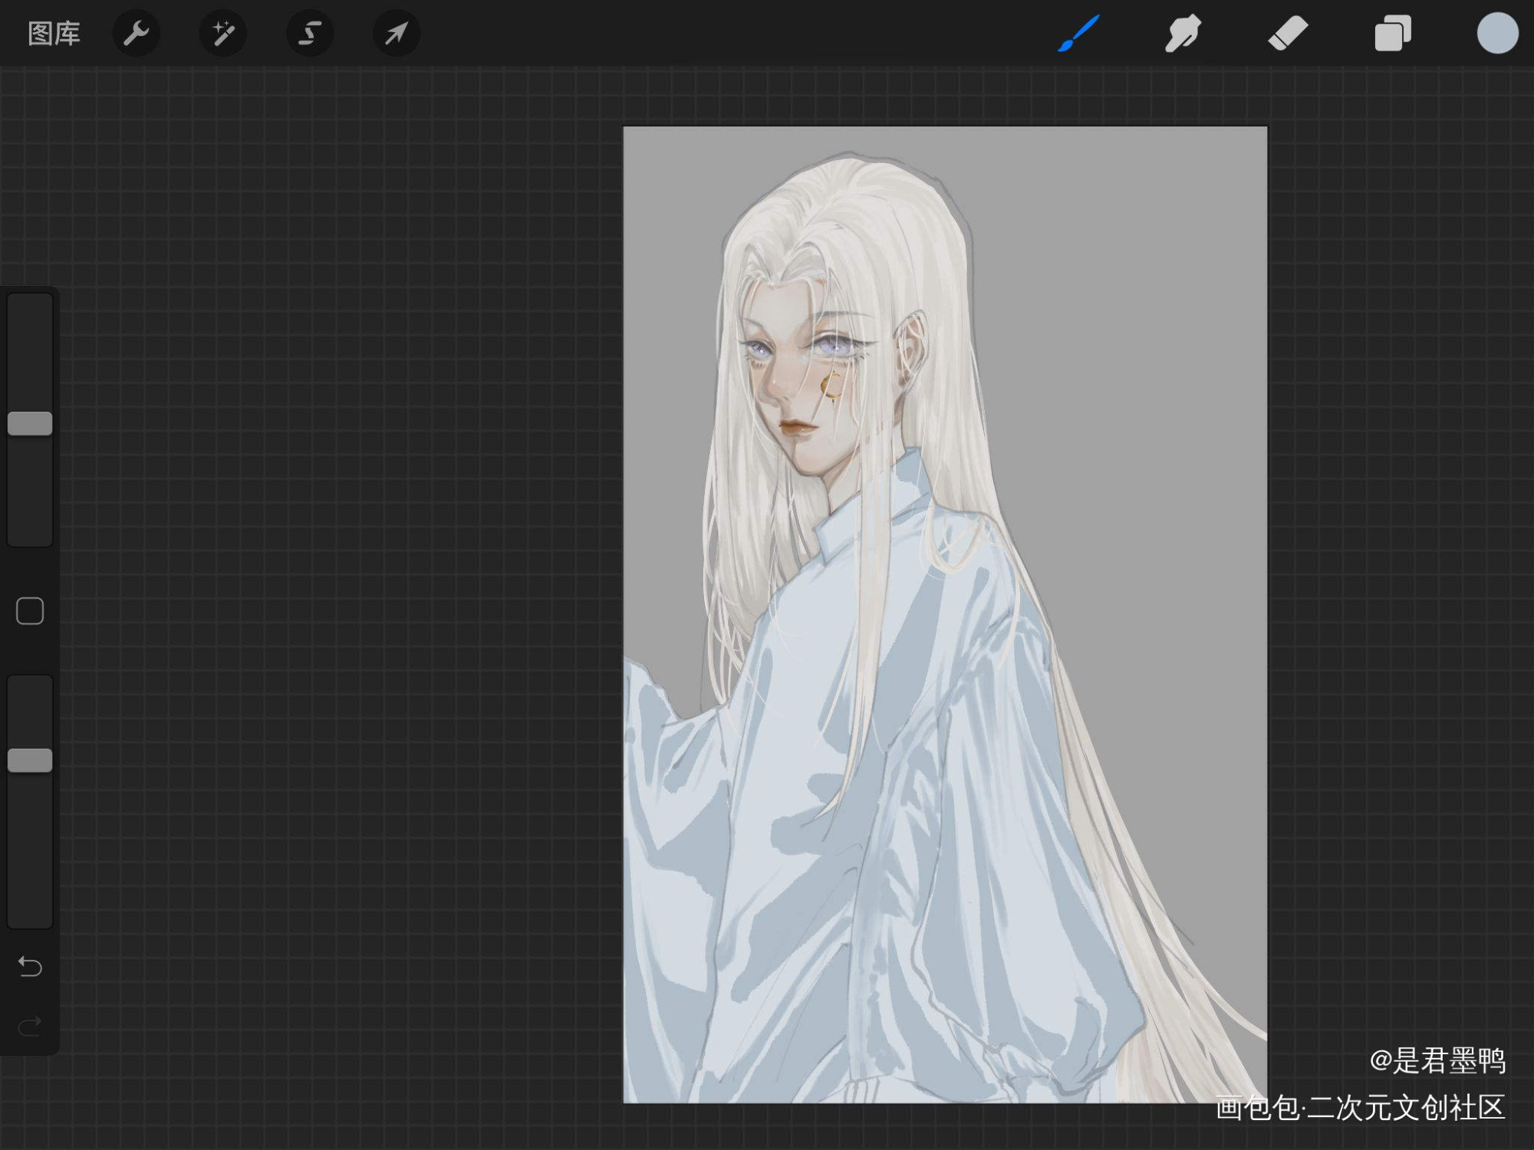Click the brush size slider handle
Screen dimensions: 1534x1150
pos(30,423)
